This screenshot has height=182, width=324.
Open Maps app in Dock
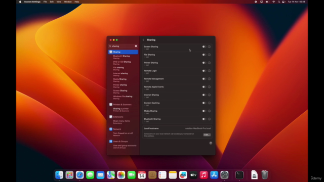(111, 175)
